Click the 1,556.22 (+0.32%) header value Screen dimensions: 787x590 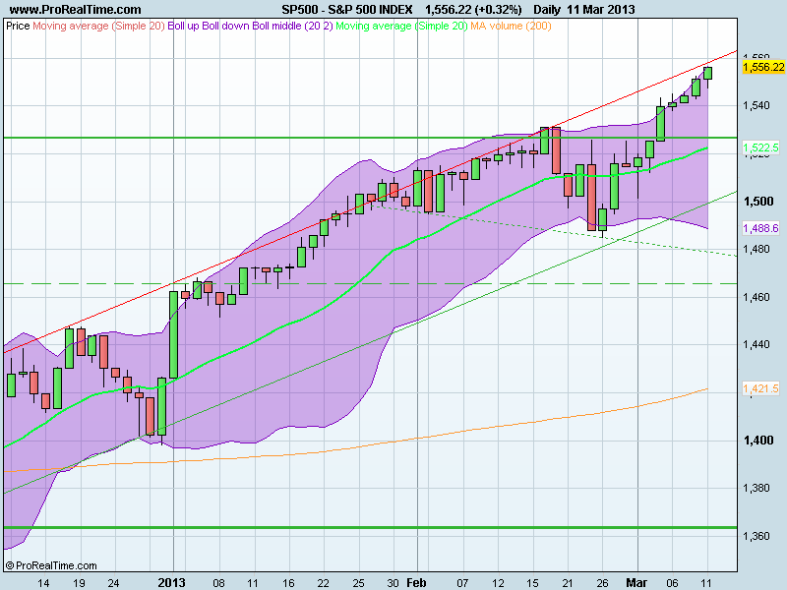coord(473,10)
